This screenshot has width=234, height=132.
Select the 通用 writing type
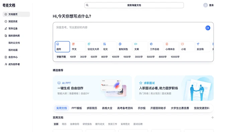(x=63, y=47)
